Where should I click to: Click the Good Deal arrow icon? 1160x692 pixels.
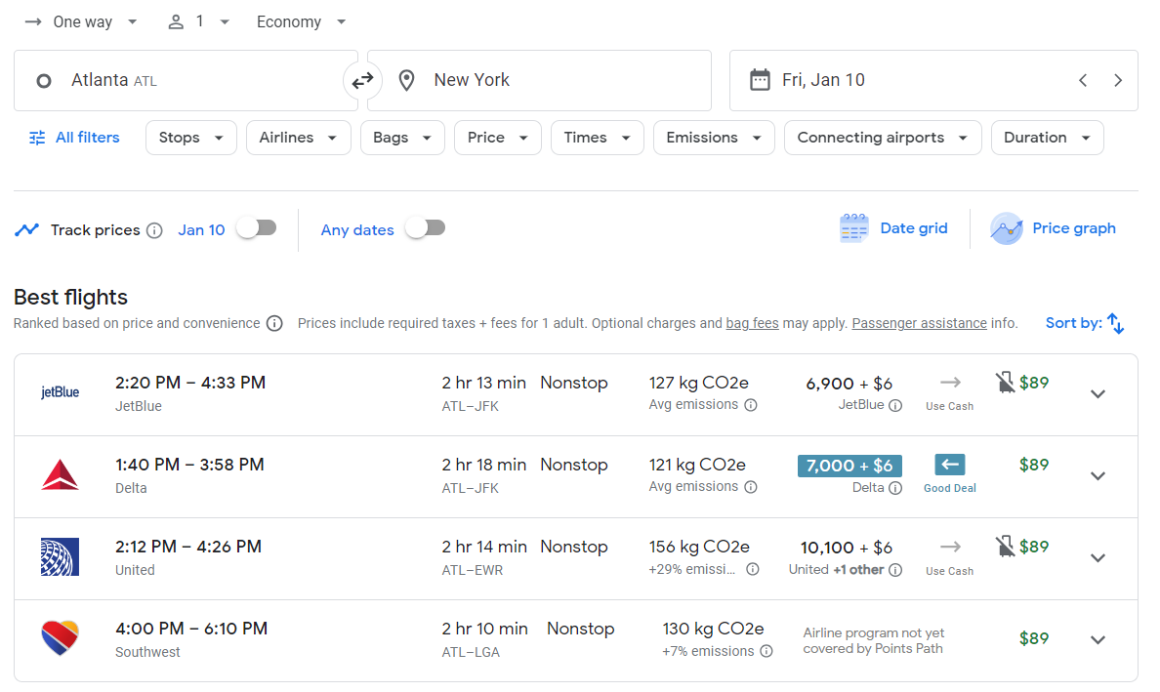click(x=948, y=466)
